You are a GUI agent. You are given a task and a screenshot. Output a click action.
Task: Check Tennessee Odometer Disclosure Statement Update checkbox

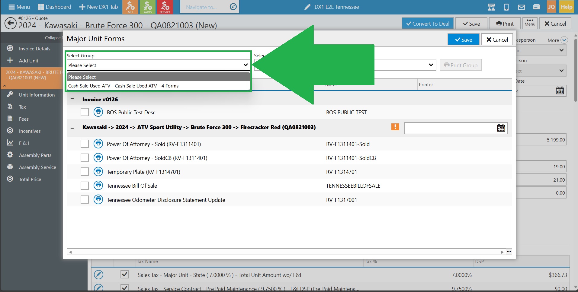85,200
